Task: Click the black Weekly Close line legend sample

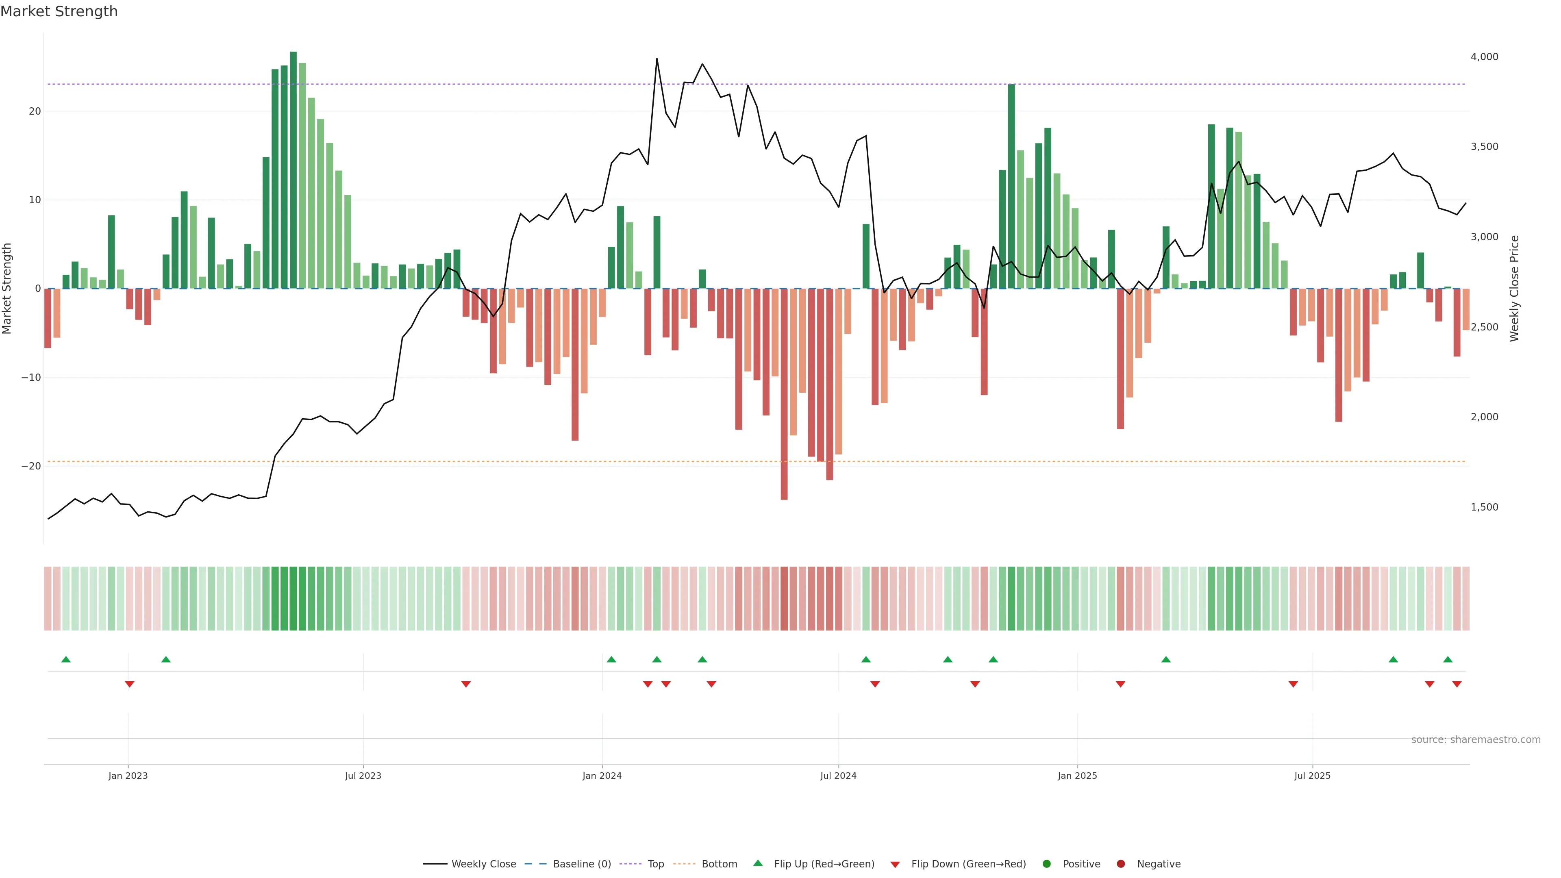Action: coord(435,864)
